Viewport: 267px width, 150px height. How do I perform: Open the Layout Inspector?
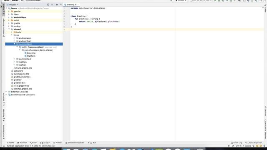point(253,142)
